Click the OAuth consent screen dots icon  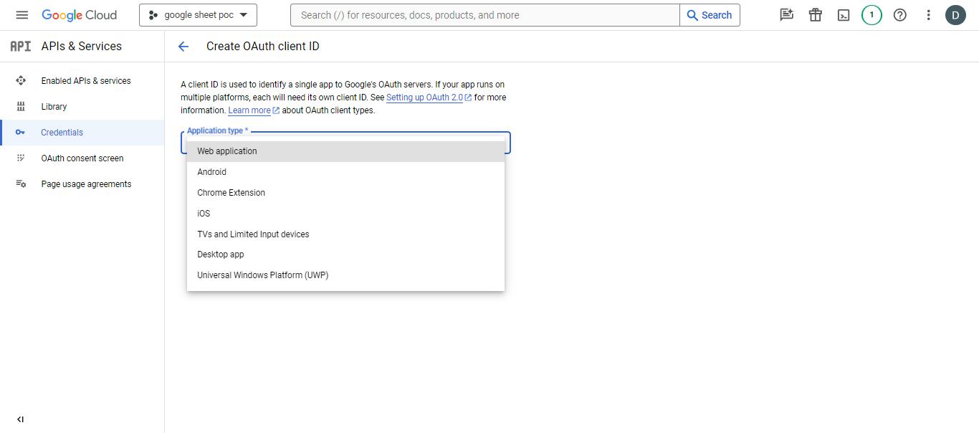tap(21, 158)
